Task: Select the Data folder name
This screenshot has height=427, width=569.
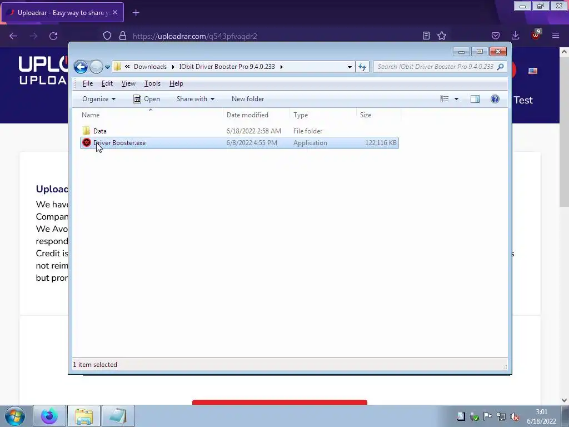Action: 100,131
